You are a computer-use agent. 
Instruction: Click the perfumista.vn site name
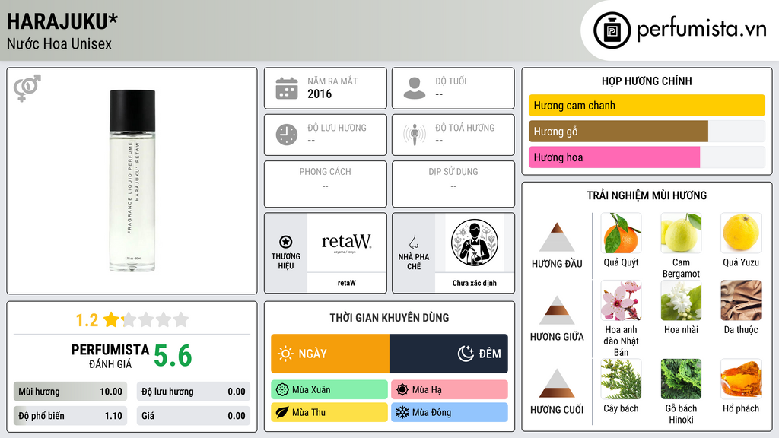point(701,30)
